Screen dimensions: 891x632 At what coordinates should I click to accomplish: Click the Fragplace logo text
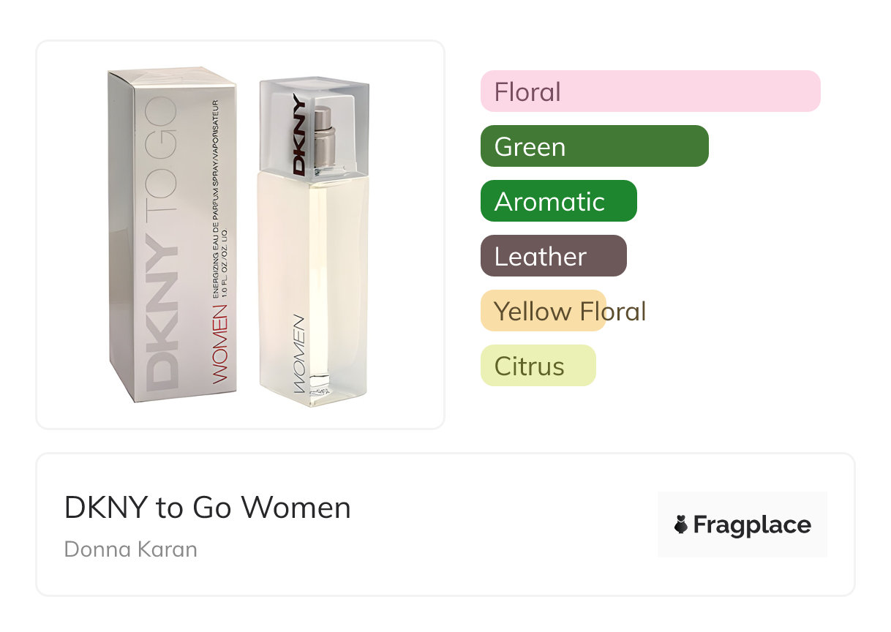(x=751, y=524)
